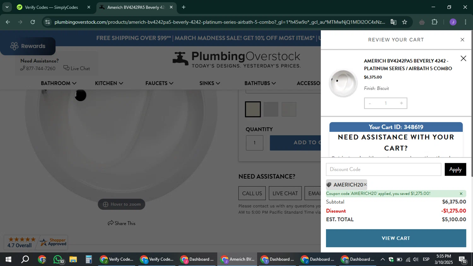Open the Chrome profile avatar
The width and height of the screenshot is (473, 266).
[453, 22]
